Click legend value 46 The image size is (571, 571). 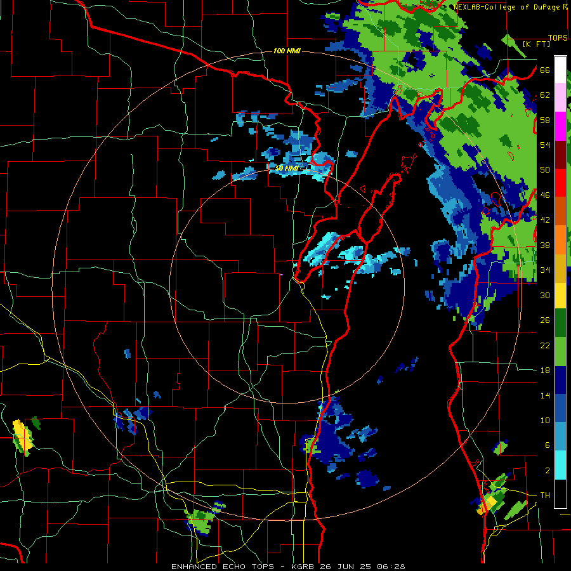[x=545, y=195]
